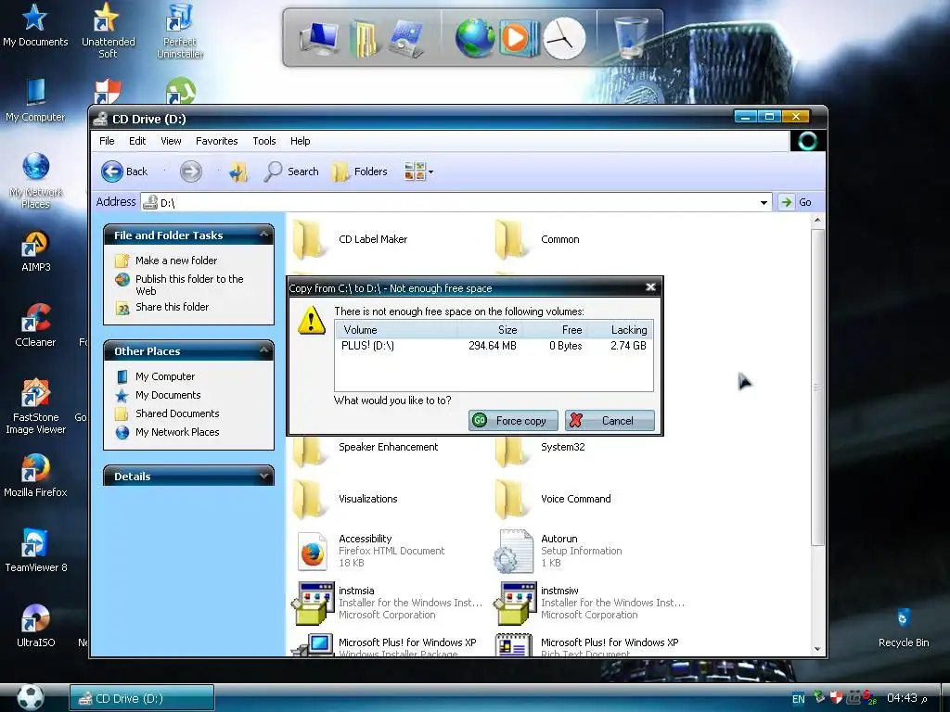Image resolution: width=950 pixels, height=712 pixels.
Task: Go to My Documents in Other Places
Action: (168, 395)
